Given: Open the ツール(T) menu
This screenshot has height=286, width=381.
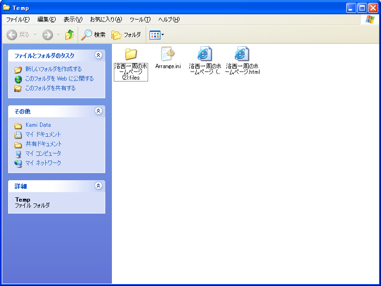Looking at the screenshot, I should coord(140,20).
